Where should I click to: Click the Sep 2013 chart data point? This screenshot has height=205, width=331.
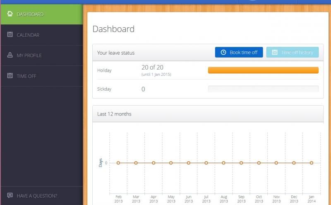(x=241, y=163)
